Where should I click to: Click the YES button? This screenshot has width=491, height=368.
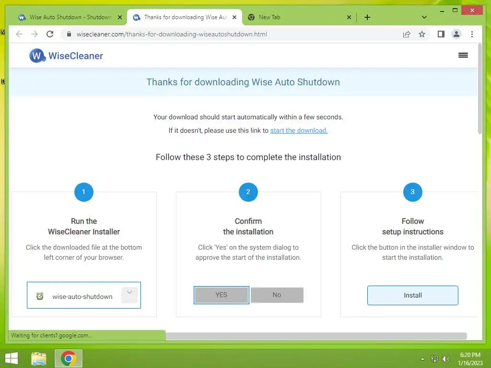(x=222, y=295)
